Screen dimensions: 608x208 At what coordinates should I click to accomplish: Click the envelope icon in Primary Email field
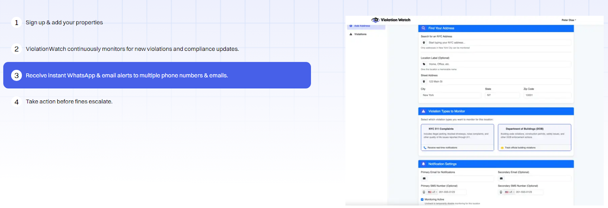click(x=424, y=178)
